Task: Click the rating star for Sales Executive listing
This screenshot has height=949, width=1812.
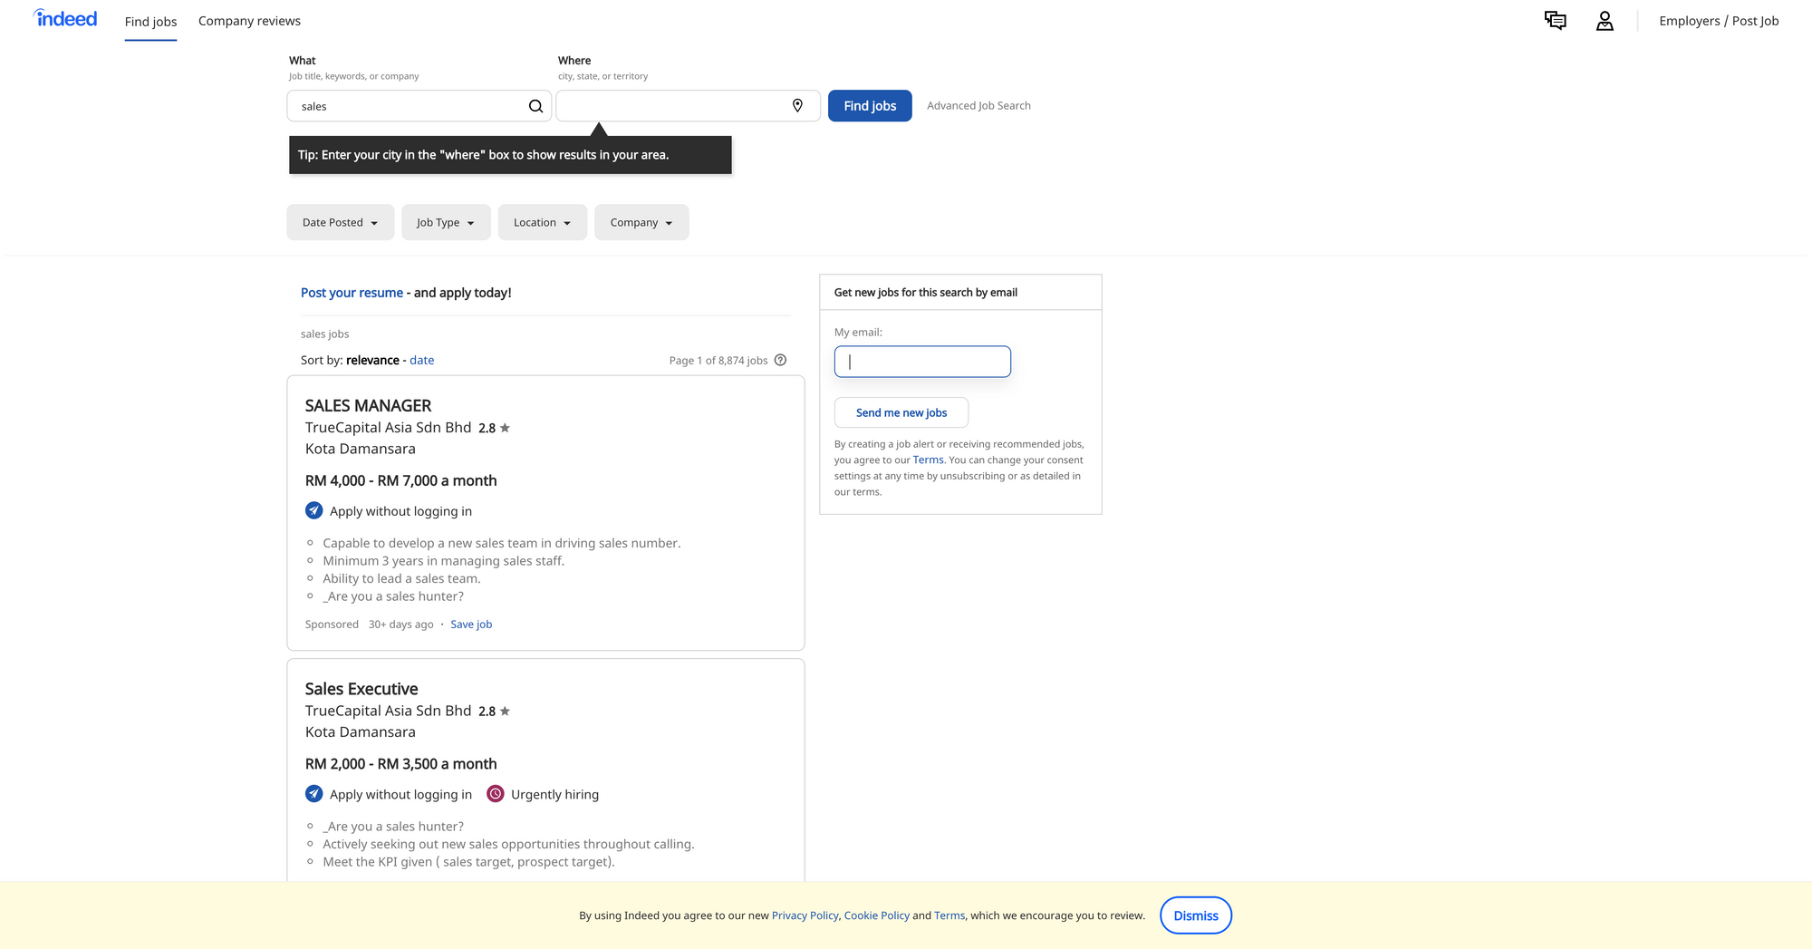Action: coord(505,712)
